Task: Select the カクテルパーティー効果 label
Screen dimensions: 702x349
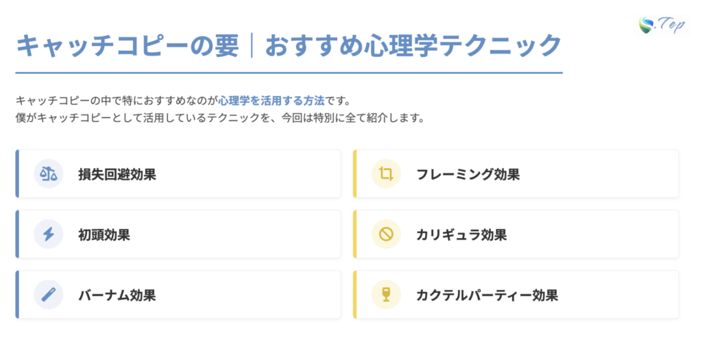Action: pos(487,295)
